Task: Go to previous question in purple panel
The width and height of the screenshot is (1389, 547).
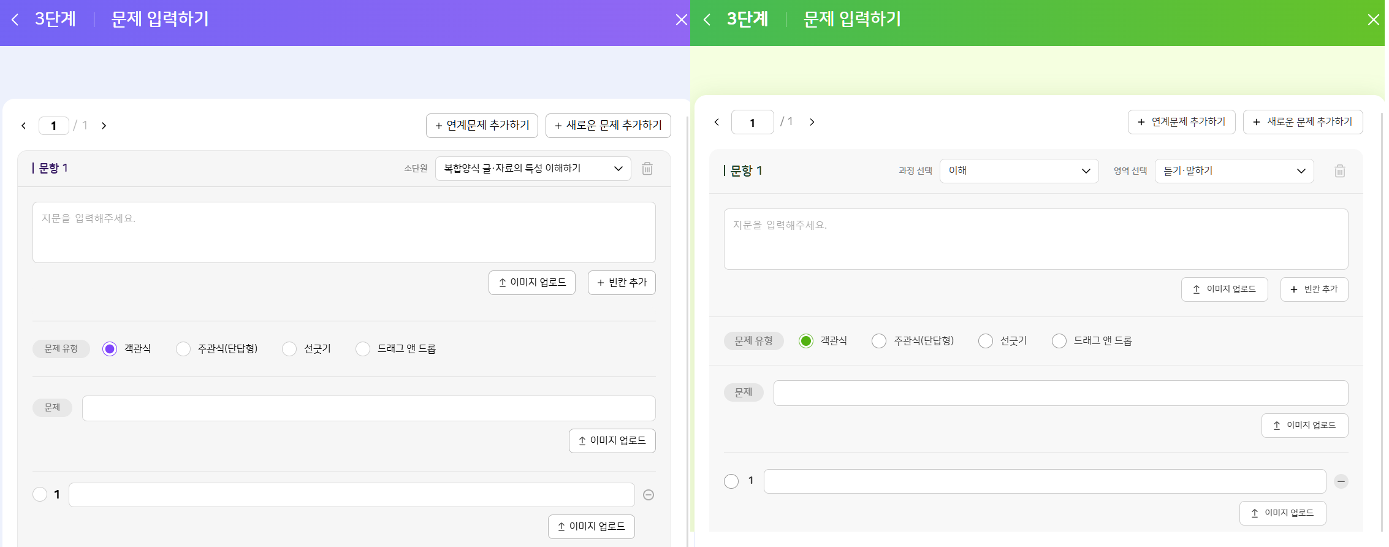Action: pos(24,126)
